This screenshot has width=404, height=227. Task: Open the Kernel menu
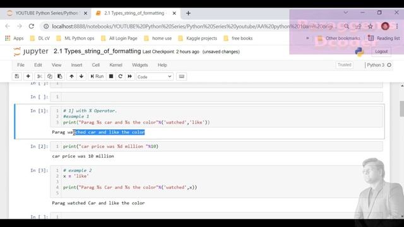coord(116,65)
